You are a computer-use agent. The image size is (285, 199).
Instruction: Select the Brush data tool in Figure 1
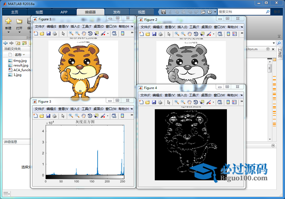(103, 33)
